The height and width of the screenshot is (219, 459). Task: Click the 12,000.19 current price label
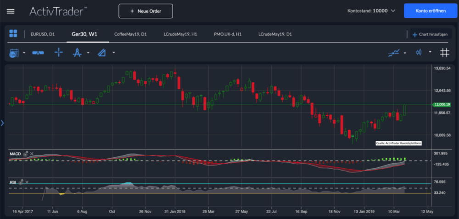(x=442, y=104)
